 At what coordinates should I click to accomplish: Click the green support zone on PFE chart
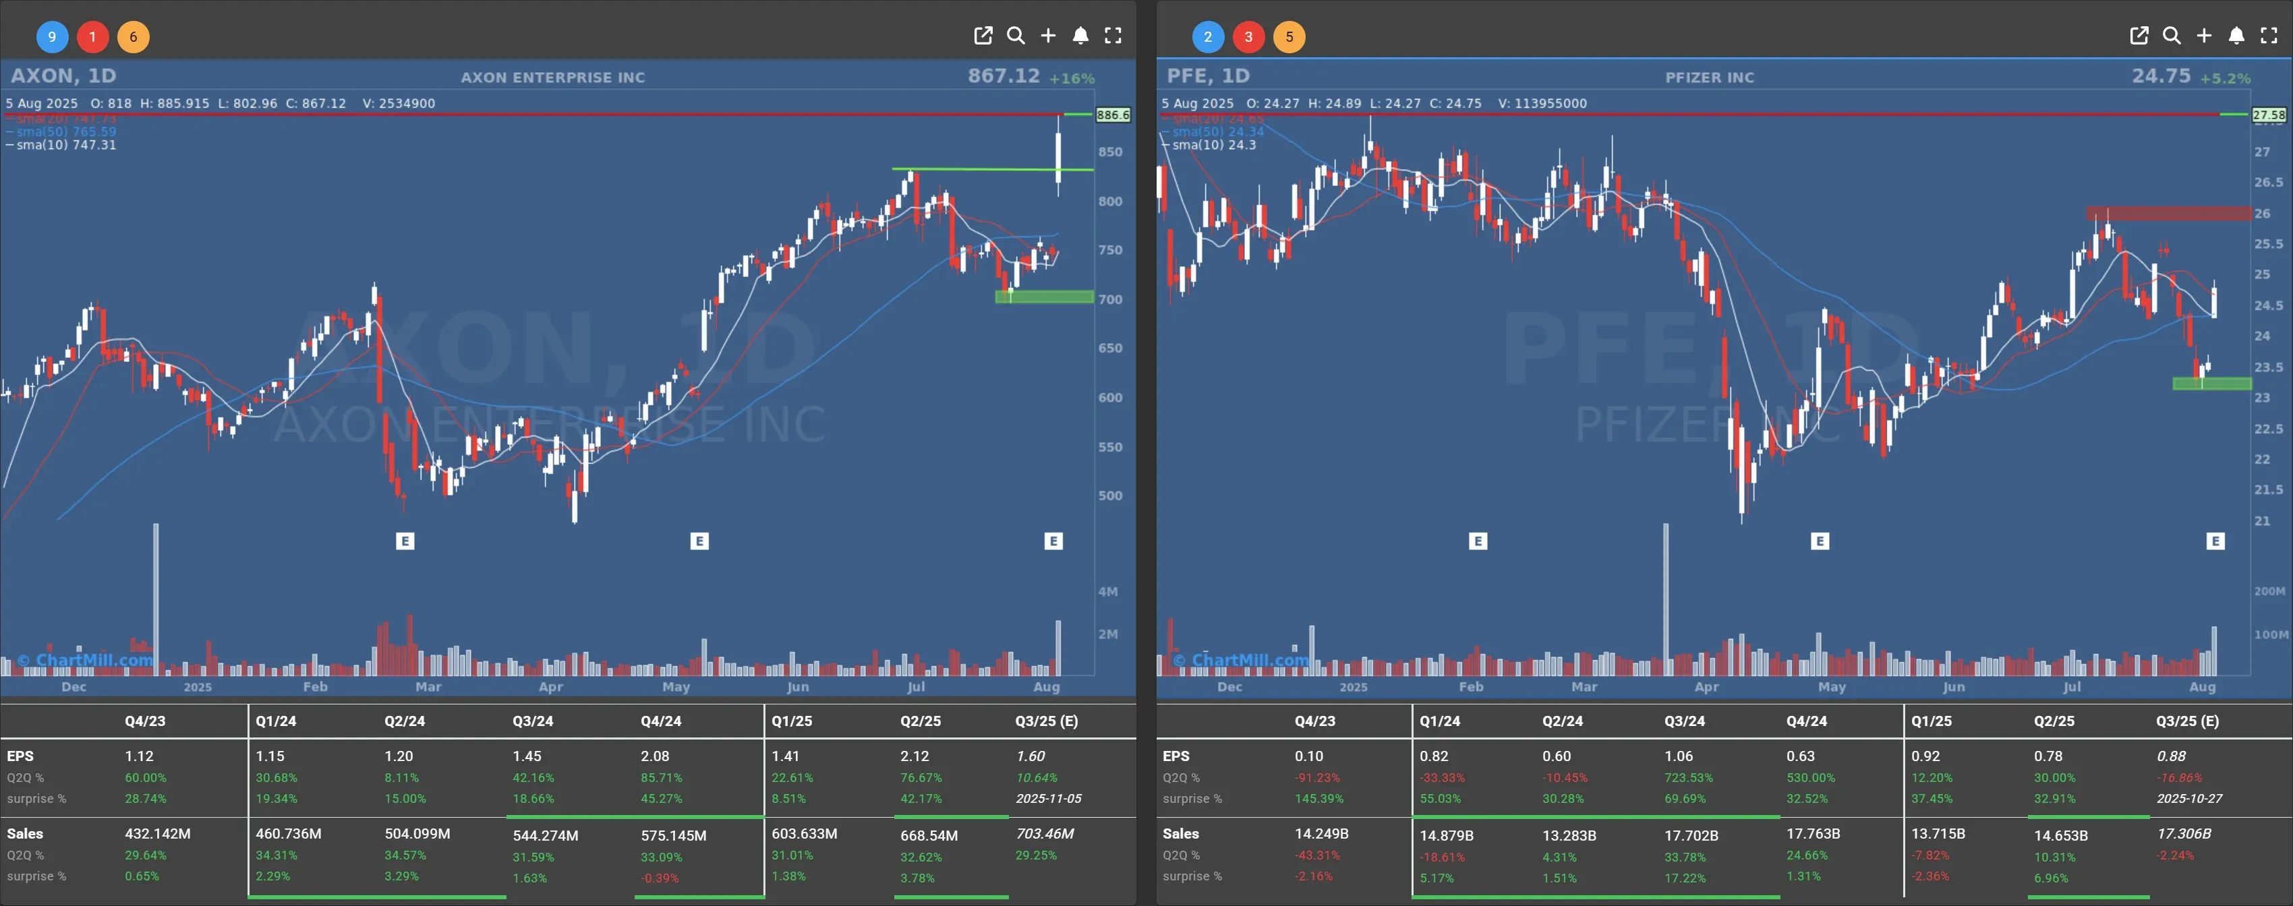click(x=2212, y=384)
